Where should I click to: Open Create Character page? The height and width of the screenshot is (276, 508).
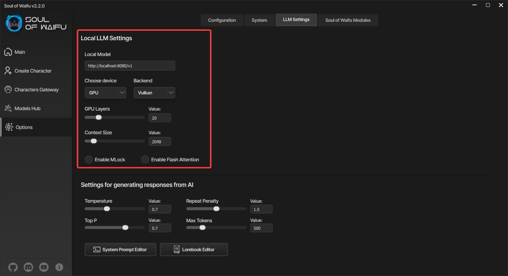point(36,71)
